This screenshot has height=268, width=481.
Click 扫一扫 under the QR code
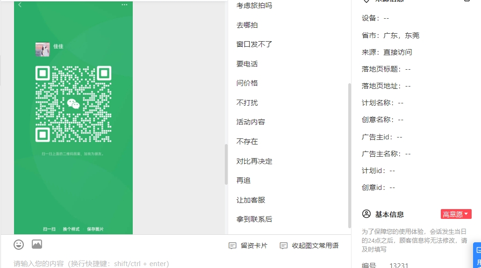point(50,229)
